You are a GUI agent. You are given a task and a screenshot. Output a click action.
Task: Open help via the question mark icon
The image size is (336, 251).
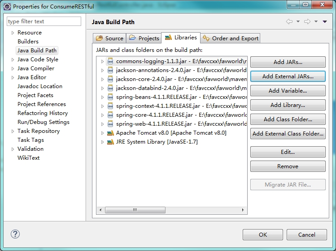pos(15,234)
